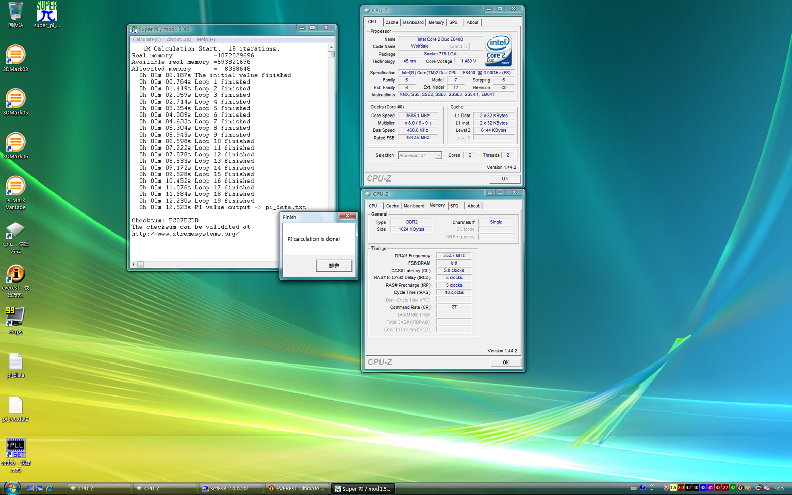Click the Checksum FC07ECDB line in Super PI
The width and height of the screenshot is (792, 495).
[x=165, y=221]
